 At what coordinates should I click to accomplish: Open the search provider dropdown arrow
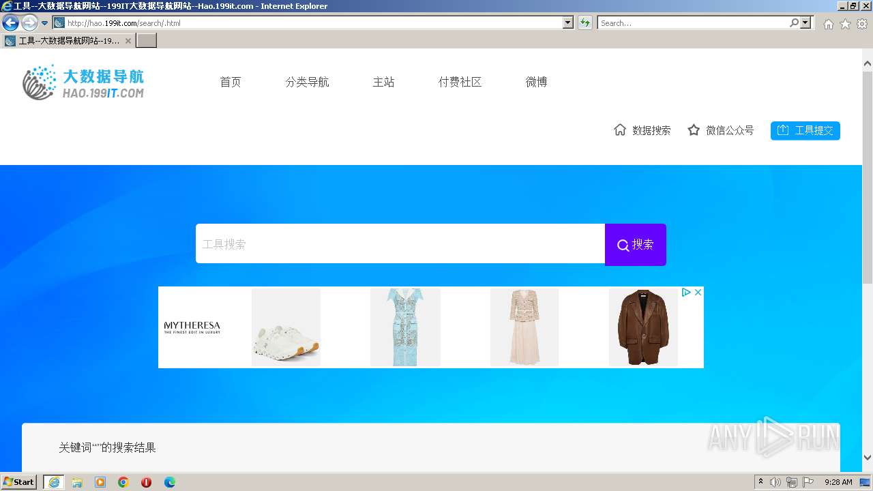806,23
